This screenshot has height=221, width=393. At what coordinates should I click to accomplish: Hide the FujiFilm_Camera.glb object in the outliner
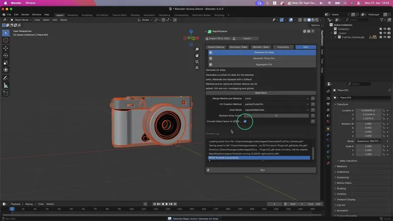coord(386,37)
